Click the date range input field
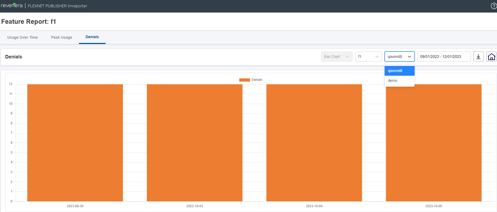 click(444, 57)
